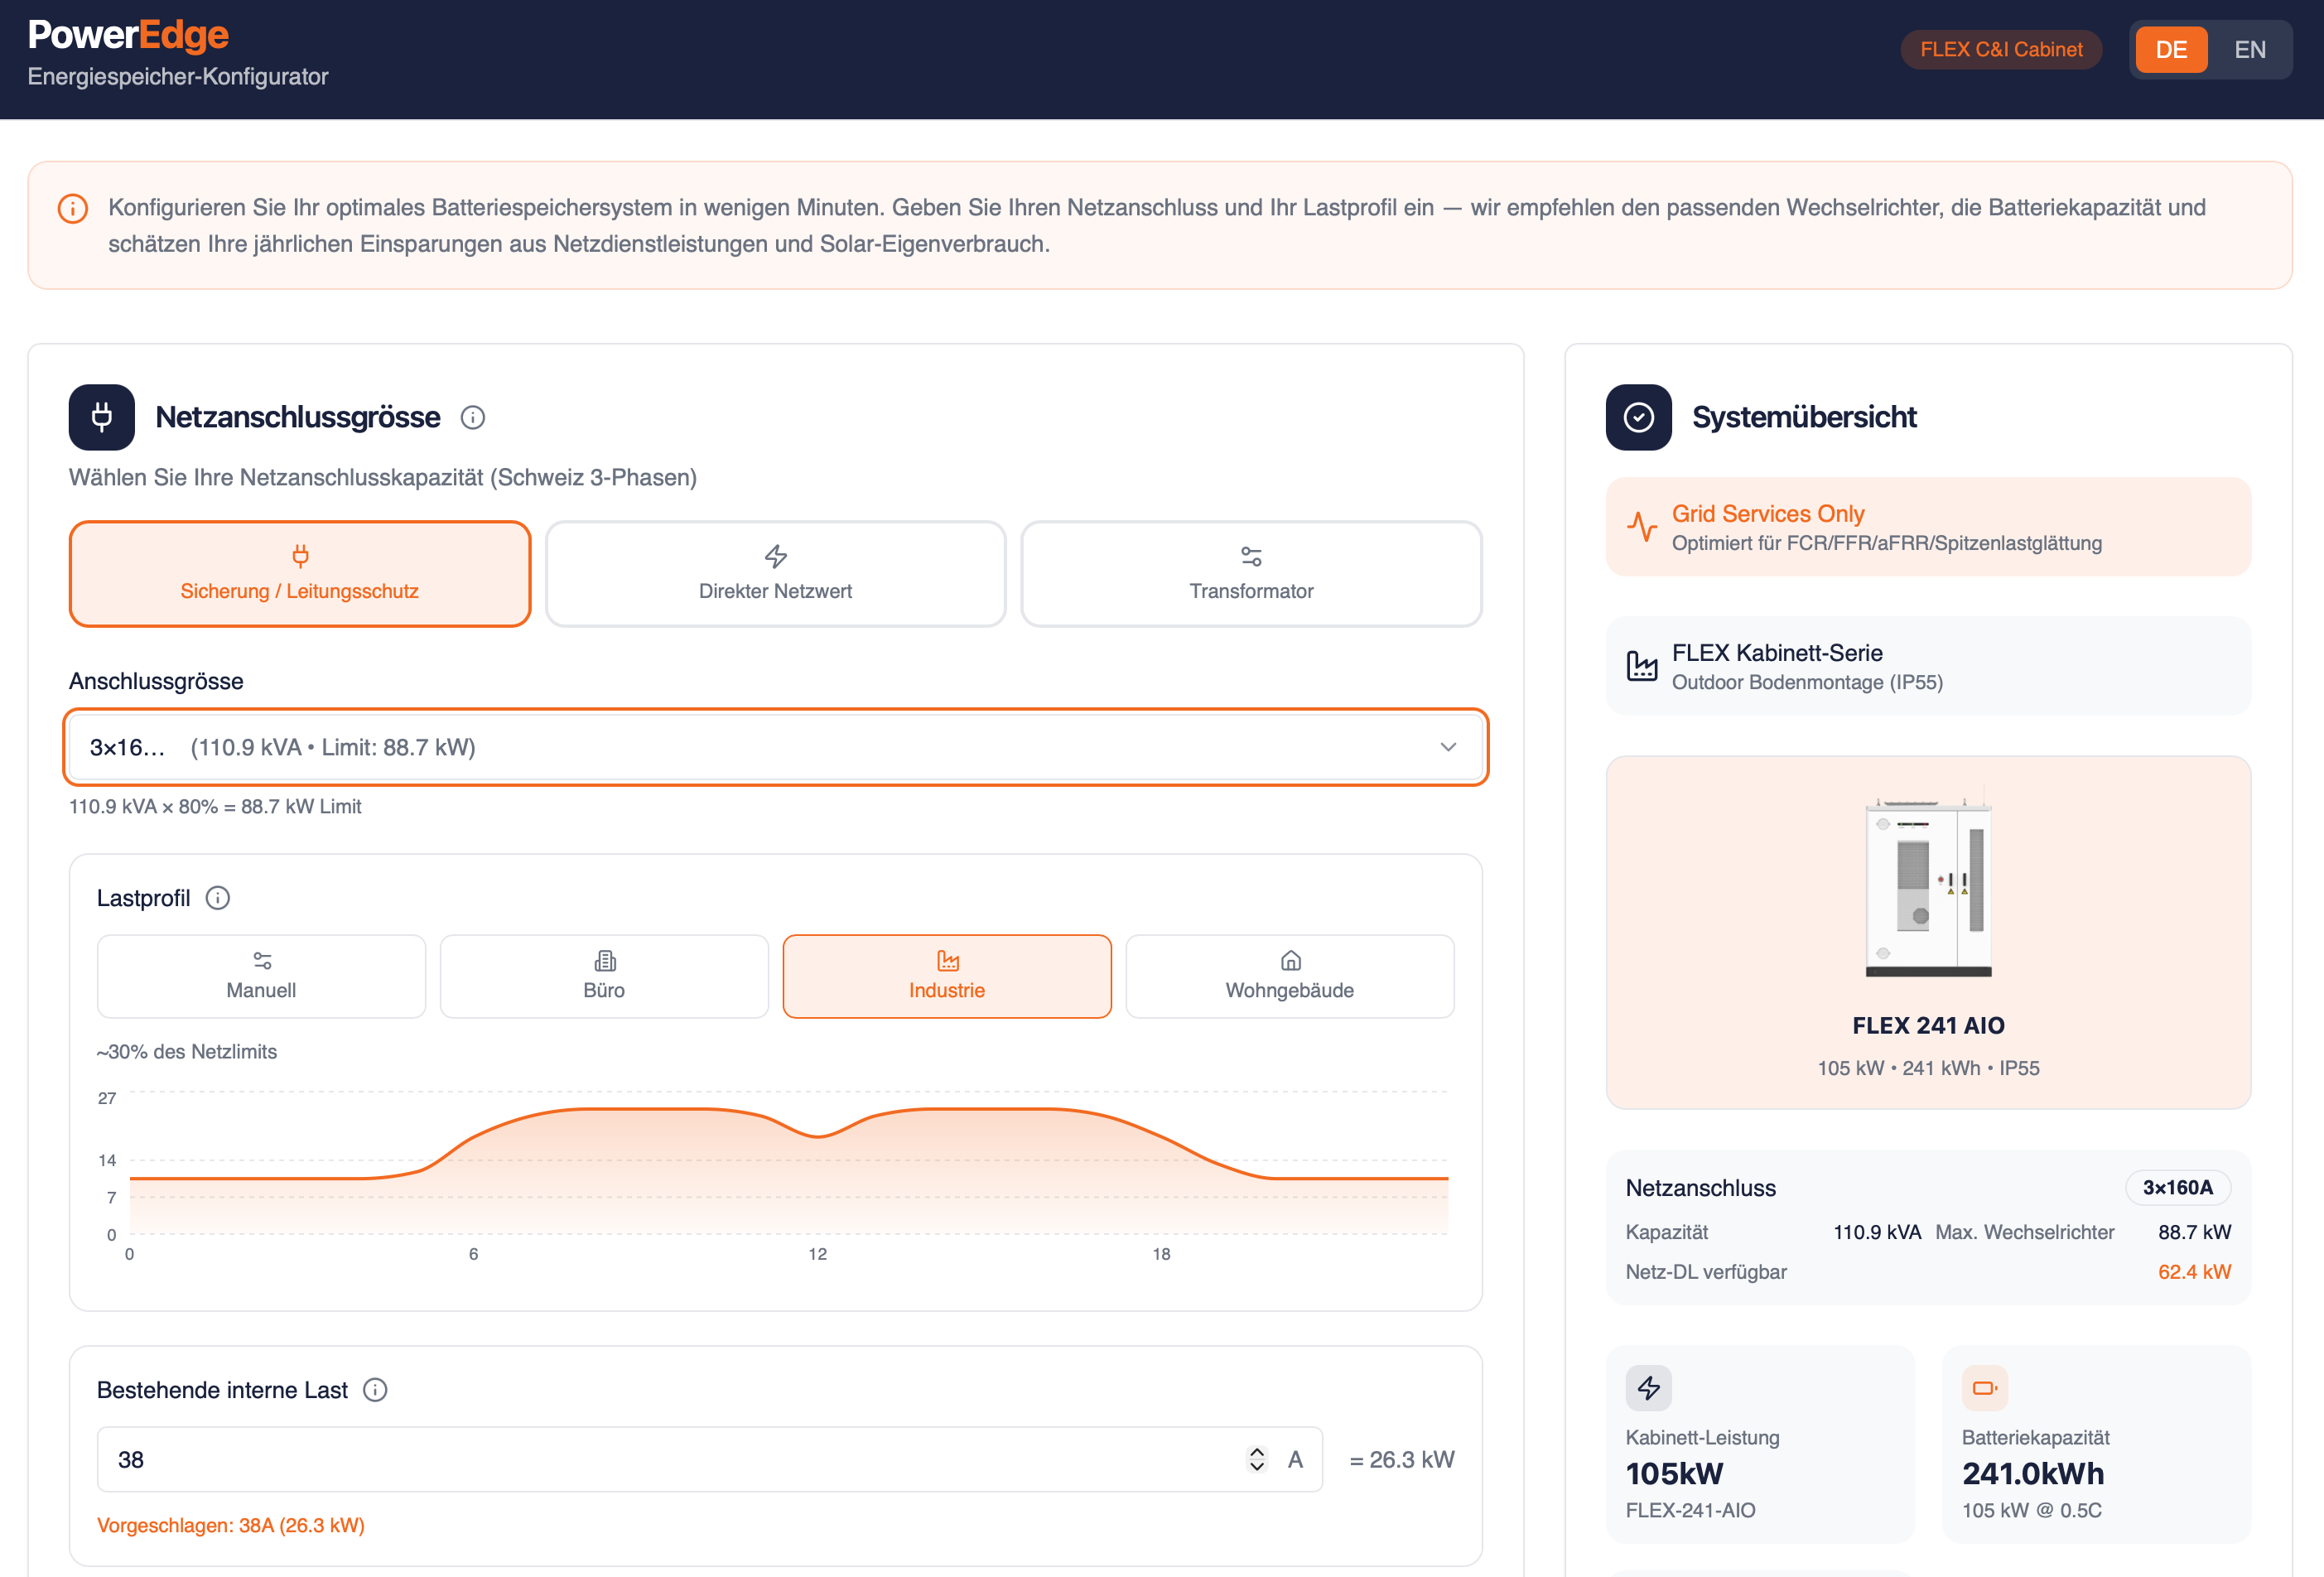Click the Lastprofil info icon
The image size is (2324, 1577).
(x=218, y=898)
